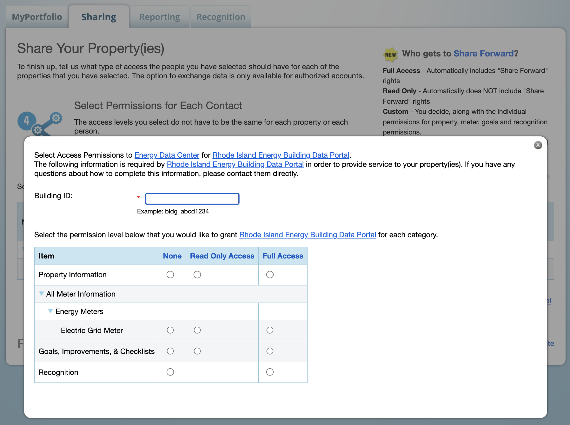
Task: Collapse the Energy Meters group
Action: (50, 311)
